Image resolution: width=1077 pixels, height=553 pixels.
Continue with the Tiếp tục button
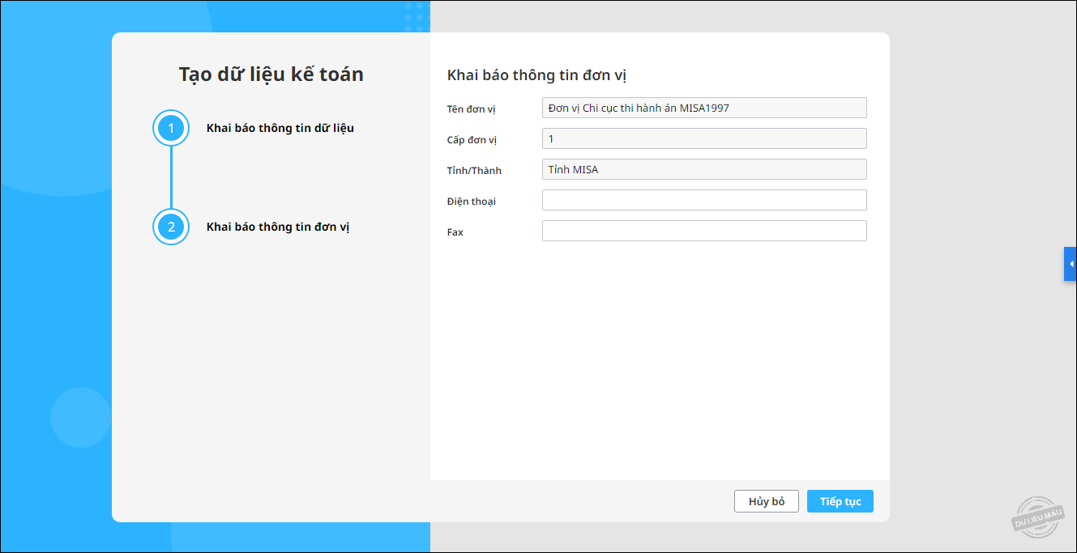840,501
